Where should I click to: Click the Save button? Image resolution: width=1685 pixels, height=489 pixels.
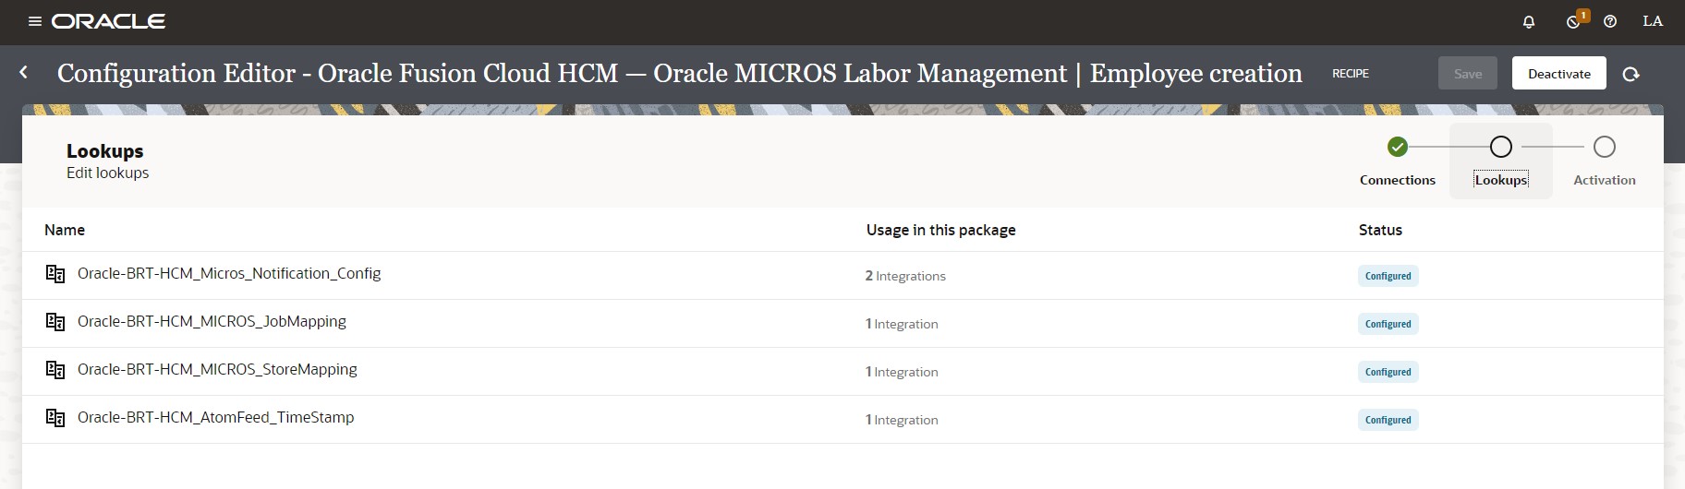[1468, 74]
